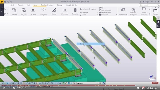160x90 pixels.
Task: Click the Window icon in ribbon
Action: (x=155, y=10)
